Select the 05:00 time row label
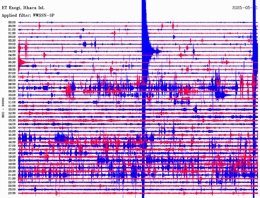 (x=12, y=59)
